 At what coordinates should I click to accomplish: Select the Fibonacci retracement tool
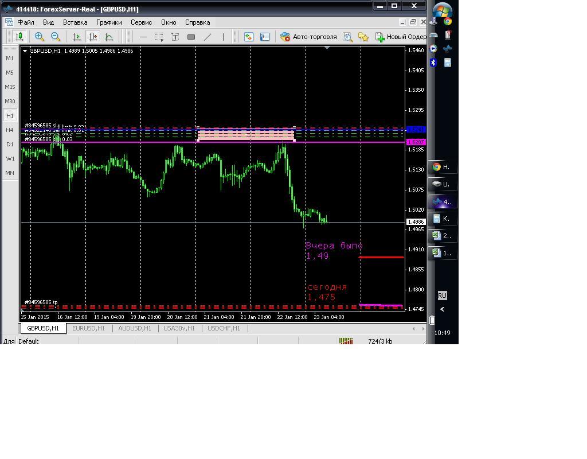(x=159, y=37)
